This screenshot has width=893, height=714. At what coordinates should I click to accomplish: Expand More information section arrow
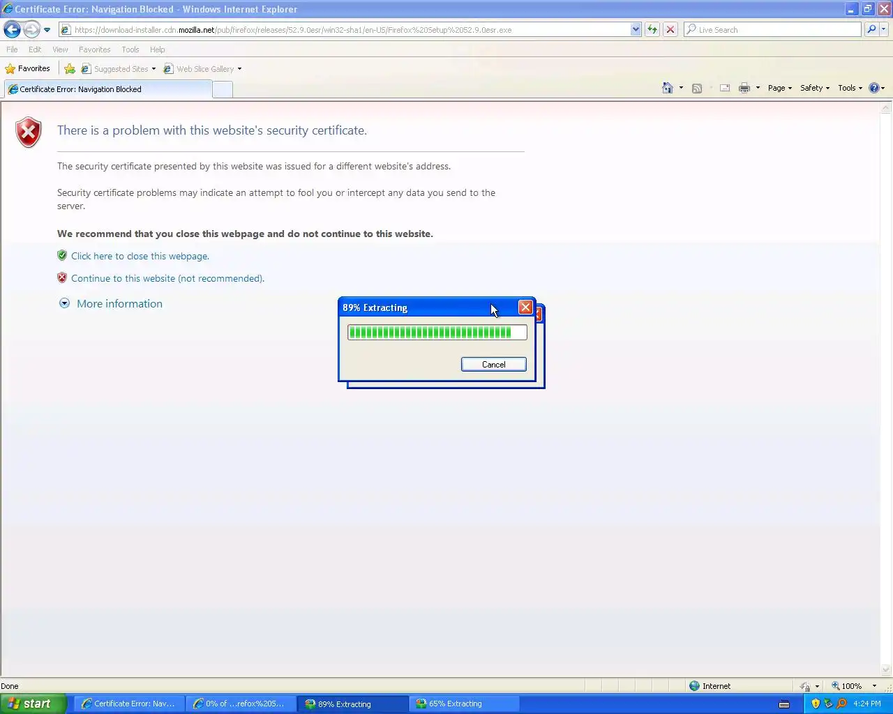(64, 303)
